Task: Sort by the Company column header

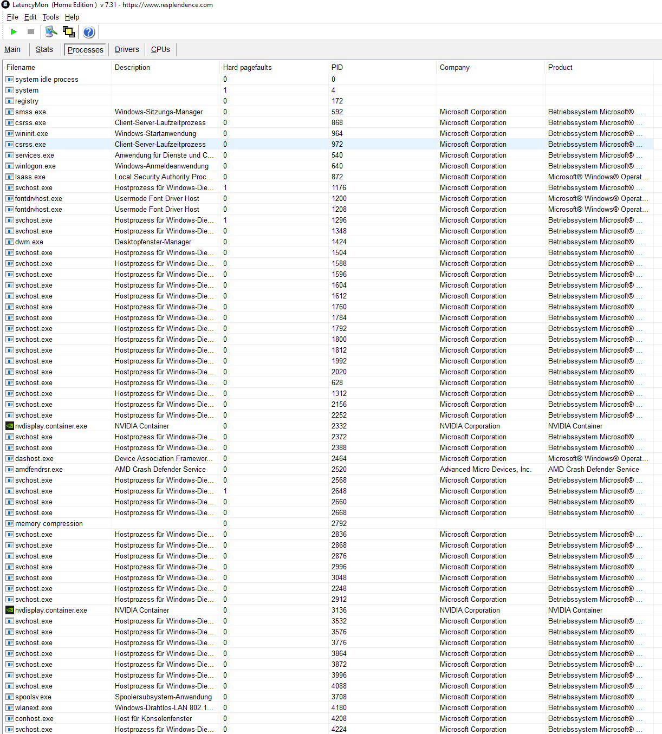Action: (x=491, y=67)
